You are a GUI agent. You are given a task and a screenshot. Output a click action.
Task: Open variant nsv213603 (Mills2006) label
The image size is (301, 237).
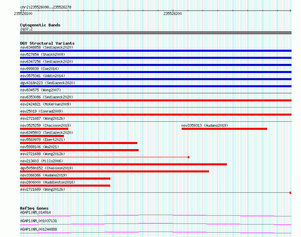click(x=42, y=161)
